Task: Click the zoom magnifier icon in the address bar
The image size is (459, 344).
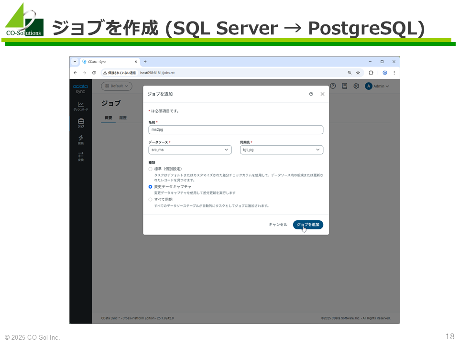Action: click(x=350, y=73)
